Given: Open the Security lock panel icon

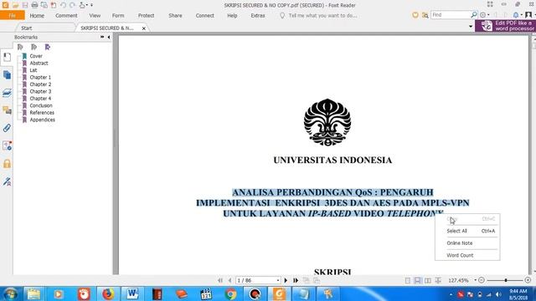Looking at the screenshot, I should [7, 164].
